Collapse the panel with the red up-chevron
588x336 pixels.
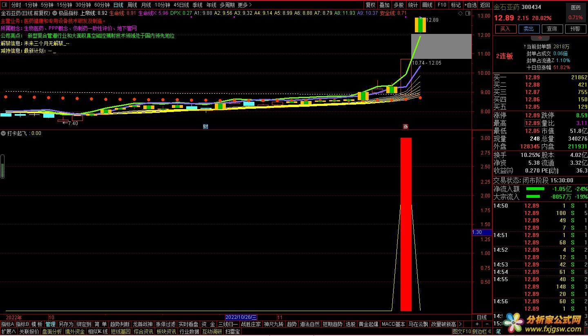click(x=540, y=38)
